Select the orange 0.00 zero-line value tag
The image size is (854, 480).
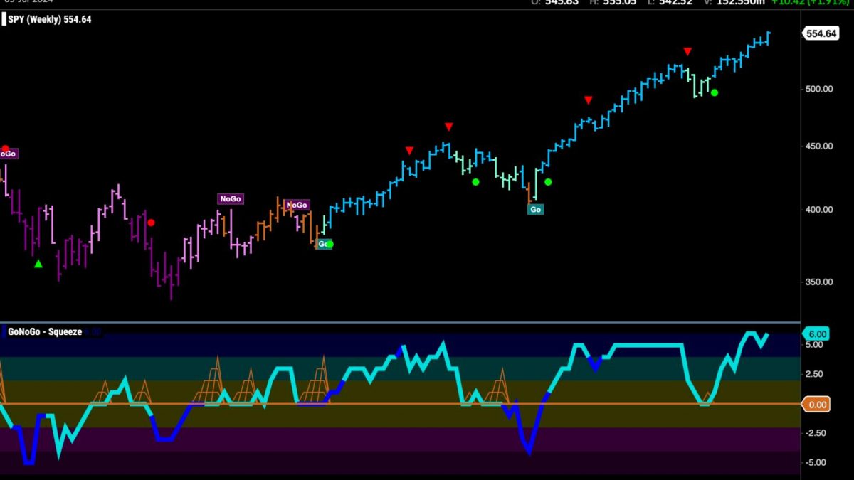point(816,404)
